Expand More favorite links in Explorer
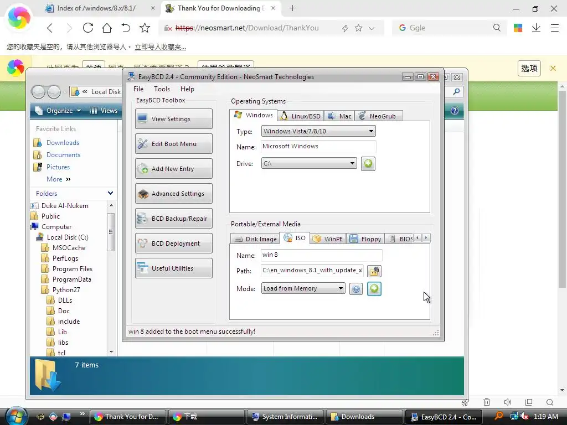The height and width of the screenshot is (425, 567). click(x=58, y=179)
